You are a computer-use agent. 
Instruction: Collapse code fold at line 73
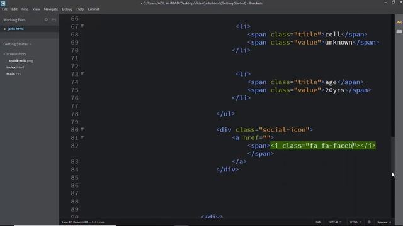coord(82,74)
